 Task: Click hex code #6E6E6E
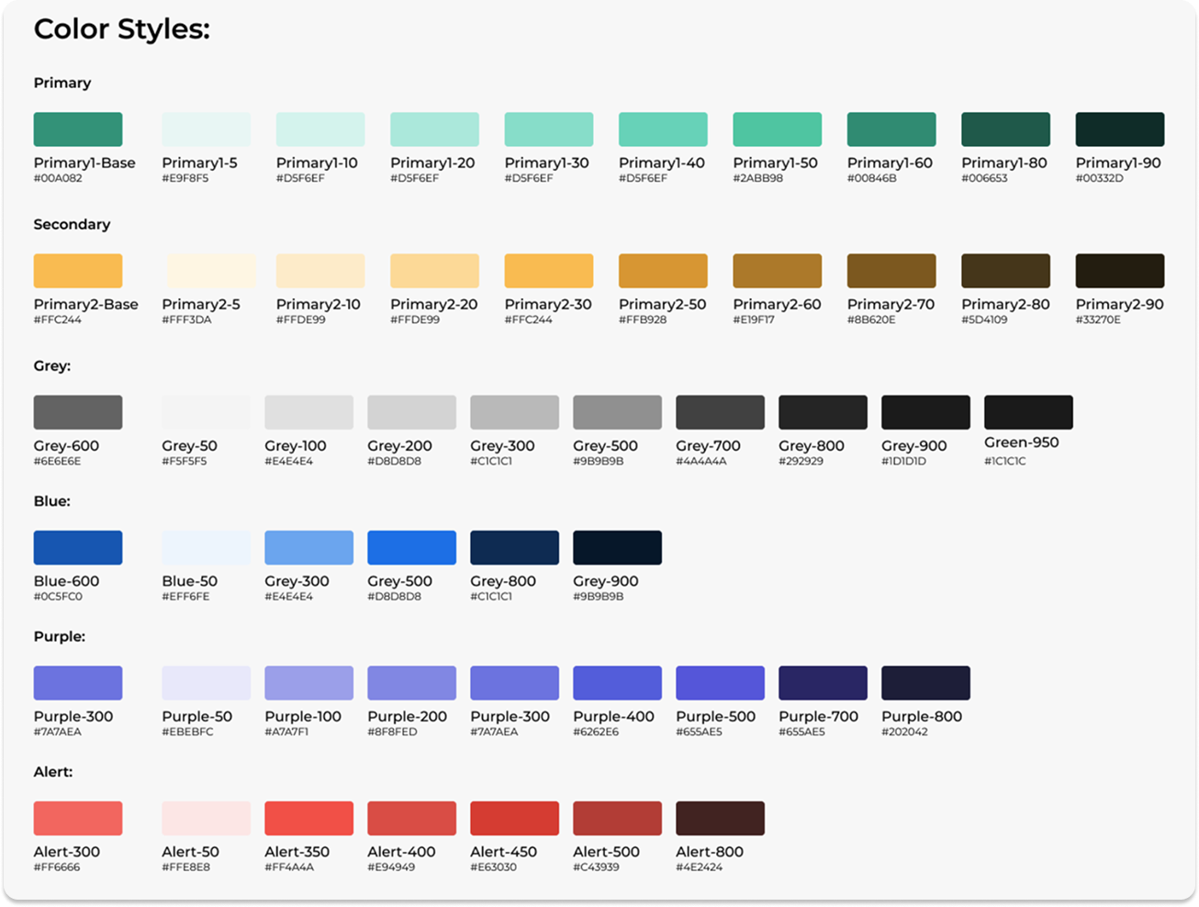tap(58, 461)
